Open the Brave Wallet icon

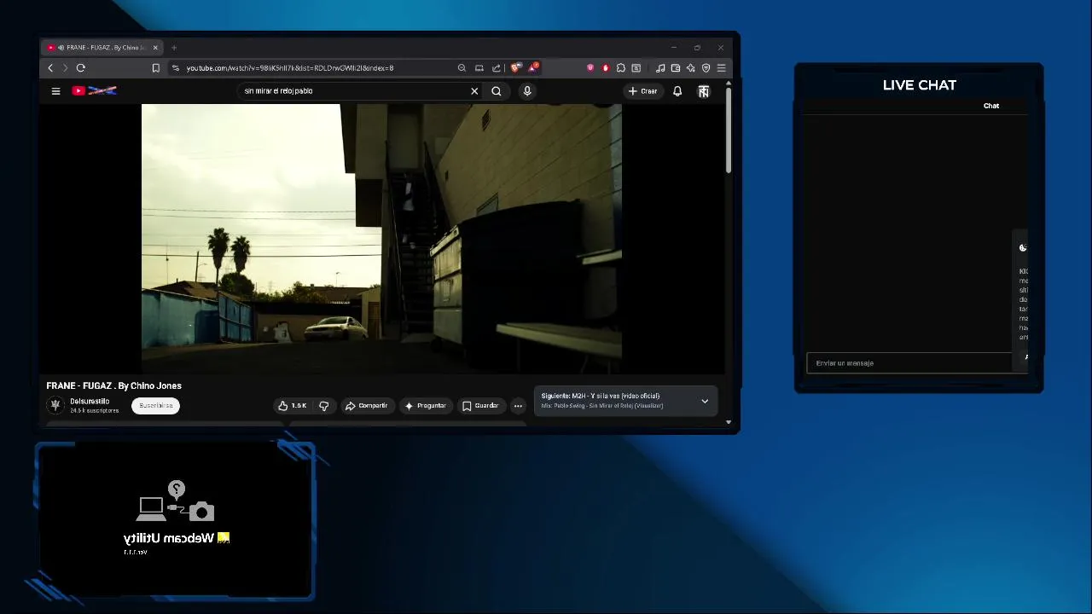pos(676,68)
